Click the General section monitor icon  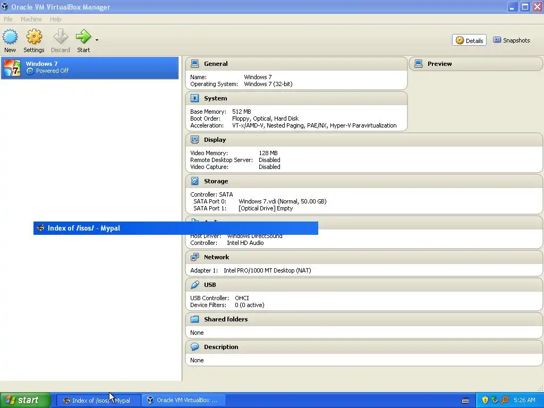tap(194, 64)
